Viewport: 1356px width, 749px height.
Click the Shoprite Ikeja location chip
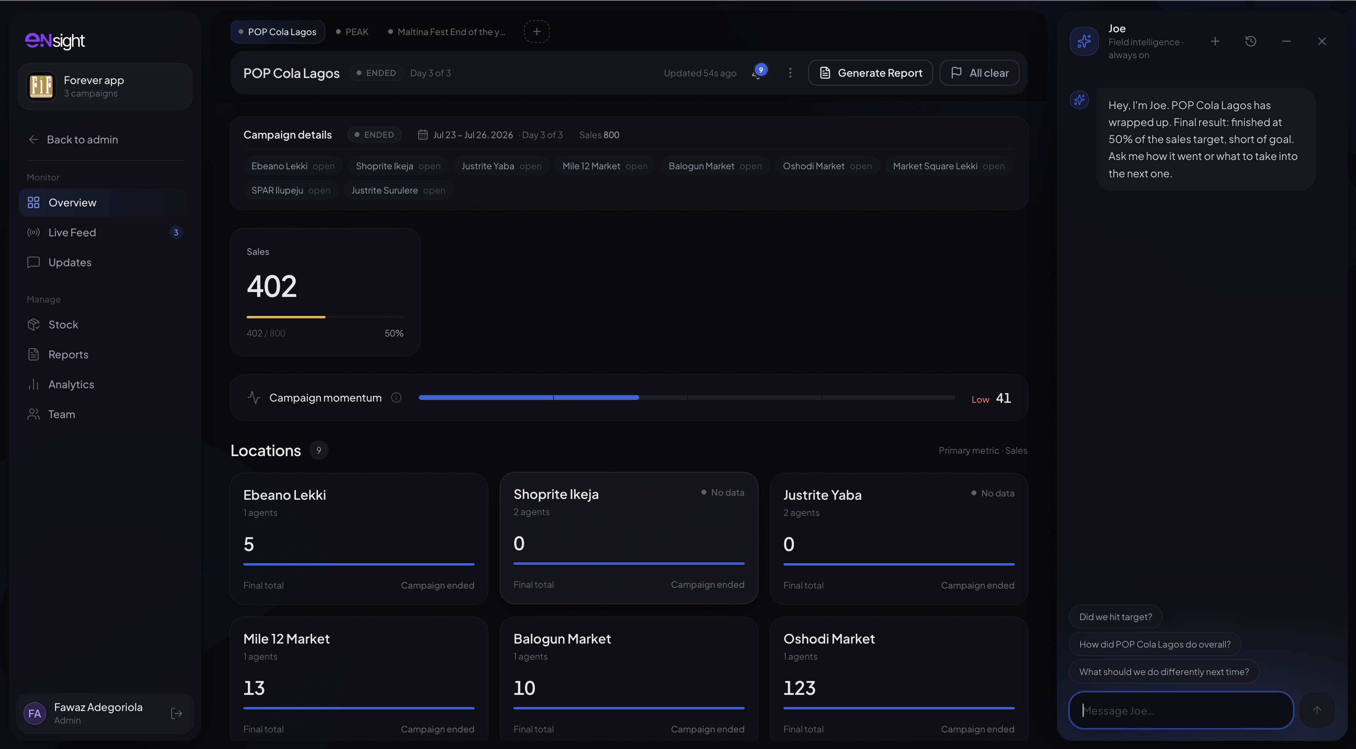coord(398,166)
